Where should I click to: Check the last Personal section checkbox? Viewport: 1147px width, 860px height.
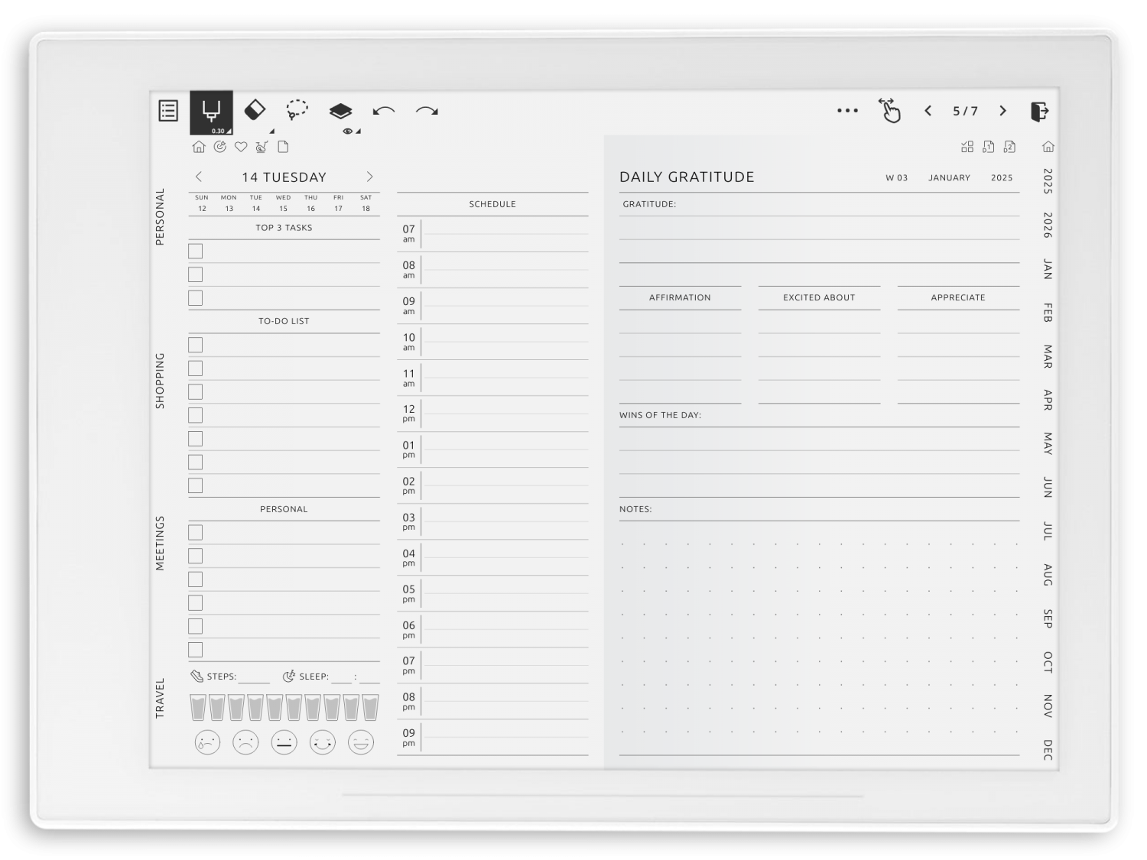pos(196,650)
